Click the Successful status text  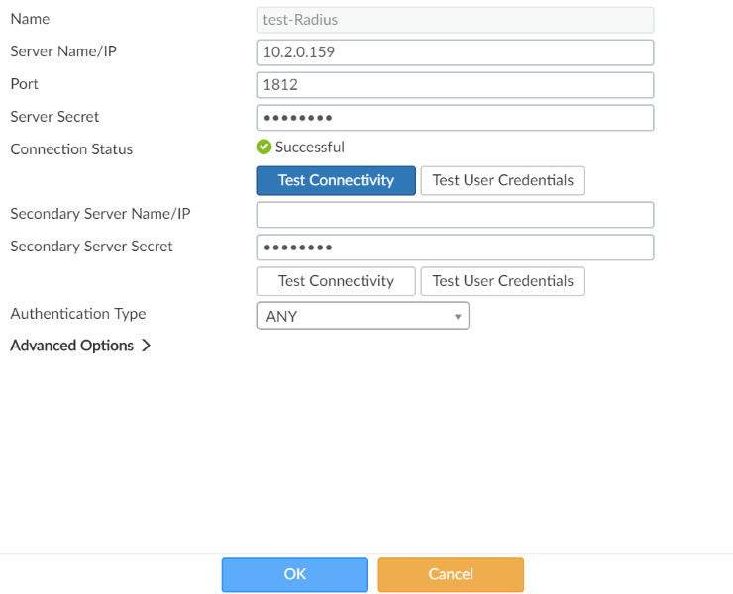pos(310,148)
